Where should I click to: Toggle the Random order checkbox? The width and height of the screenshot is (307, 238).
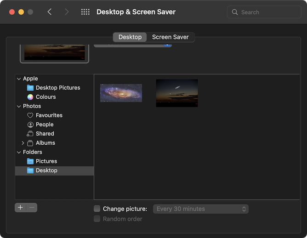coord(97,219)
